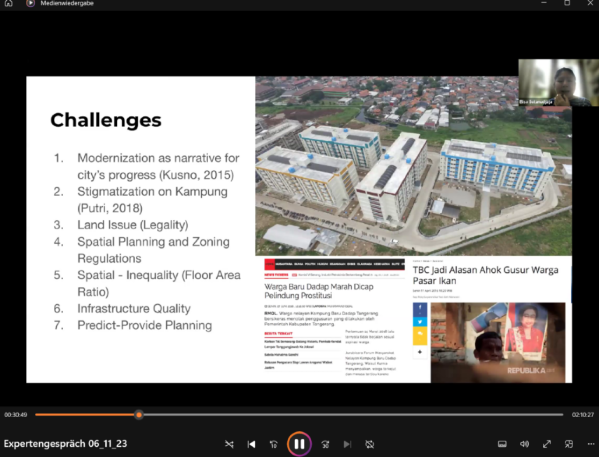Open the volume control
The width and height of the screenshot is (599, 457).
tap(524, 444)
